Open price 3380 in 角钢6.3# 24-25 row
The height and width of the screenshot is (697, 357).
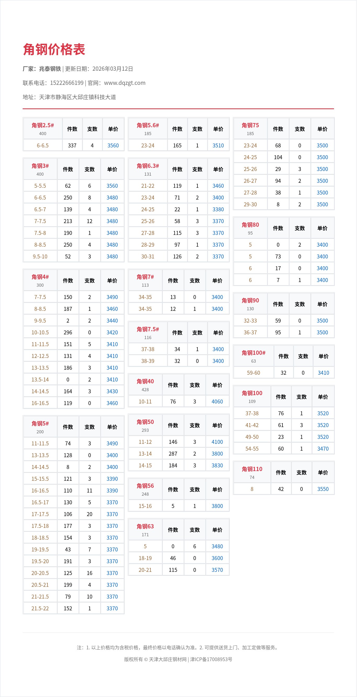point(218,209)
